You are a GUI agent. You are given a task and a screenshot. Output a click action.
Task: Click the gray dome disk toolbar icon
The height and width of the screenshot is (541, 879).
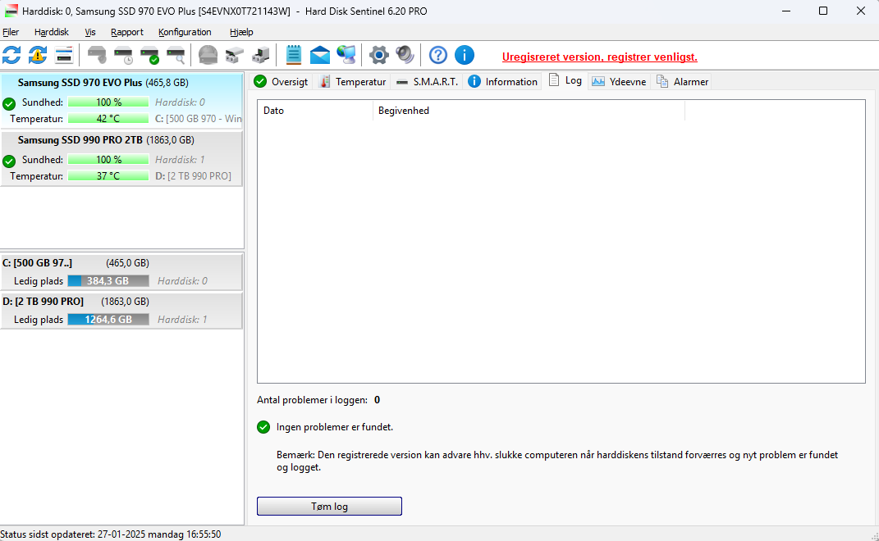click(208, 56)
